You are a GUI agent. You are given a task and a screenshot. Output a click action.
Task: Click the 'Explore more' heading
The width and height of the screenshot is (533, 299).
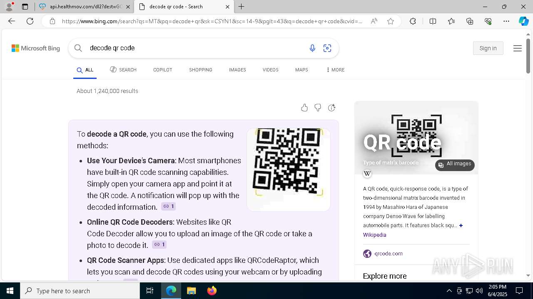coord(385,276)
